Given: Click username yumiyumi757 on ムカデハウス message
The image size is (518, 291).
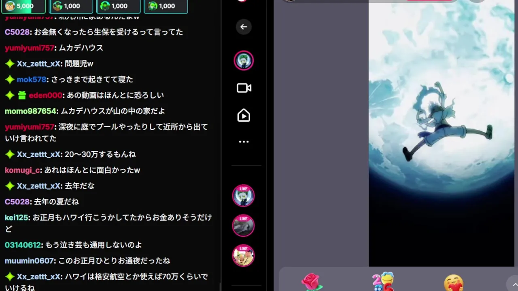Looking at the screenshot, I should [x=30, y=48].
